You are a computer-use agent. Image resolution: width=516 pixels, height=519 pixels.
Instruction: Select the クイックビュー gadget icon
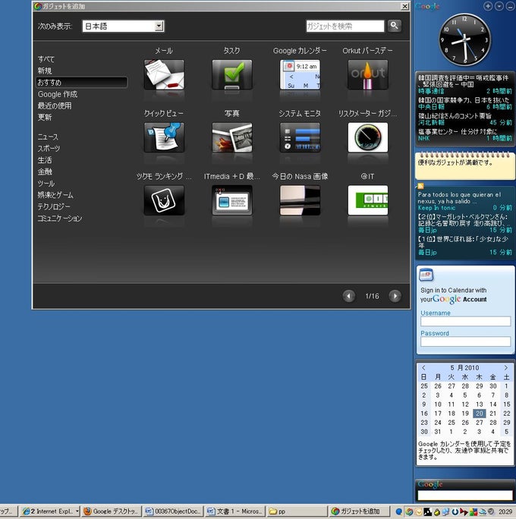pos(164,137)
